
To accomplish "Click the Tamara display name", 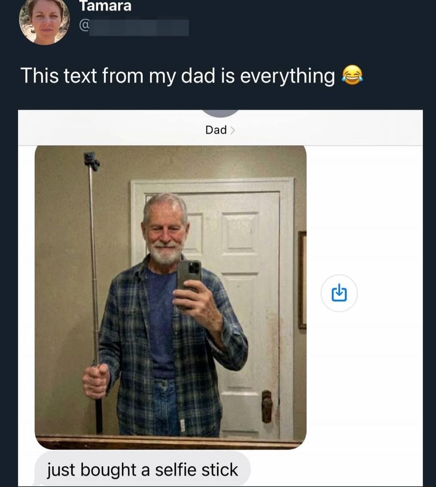I will click(x=105, y=6).
